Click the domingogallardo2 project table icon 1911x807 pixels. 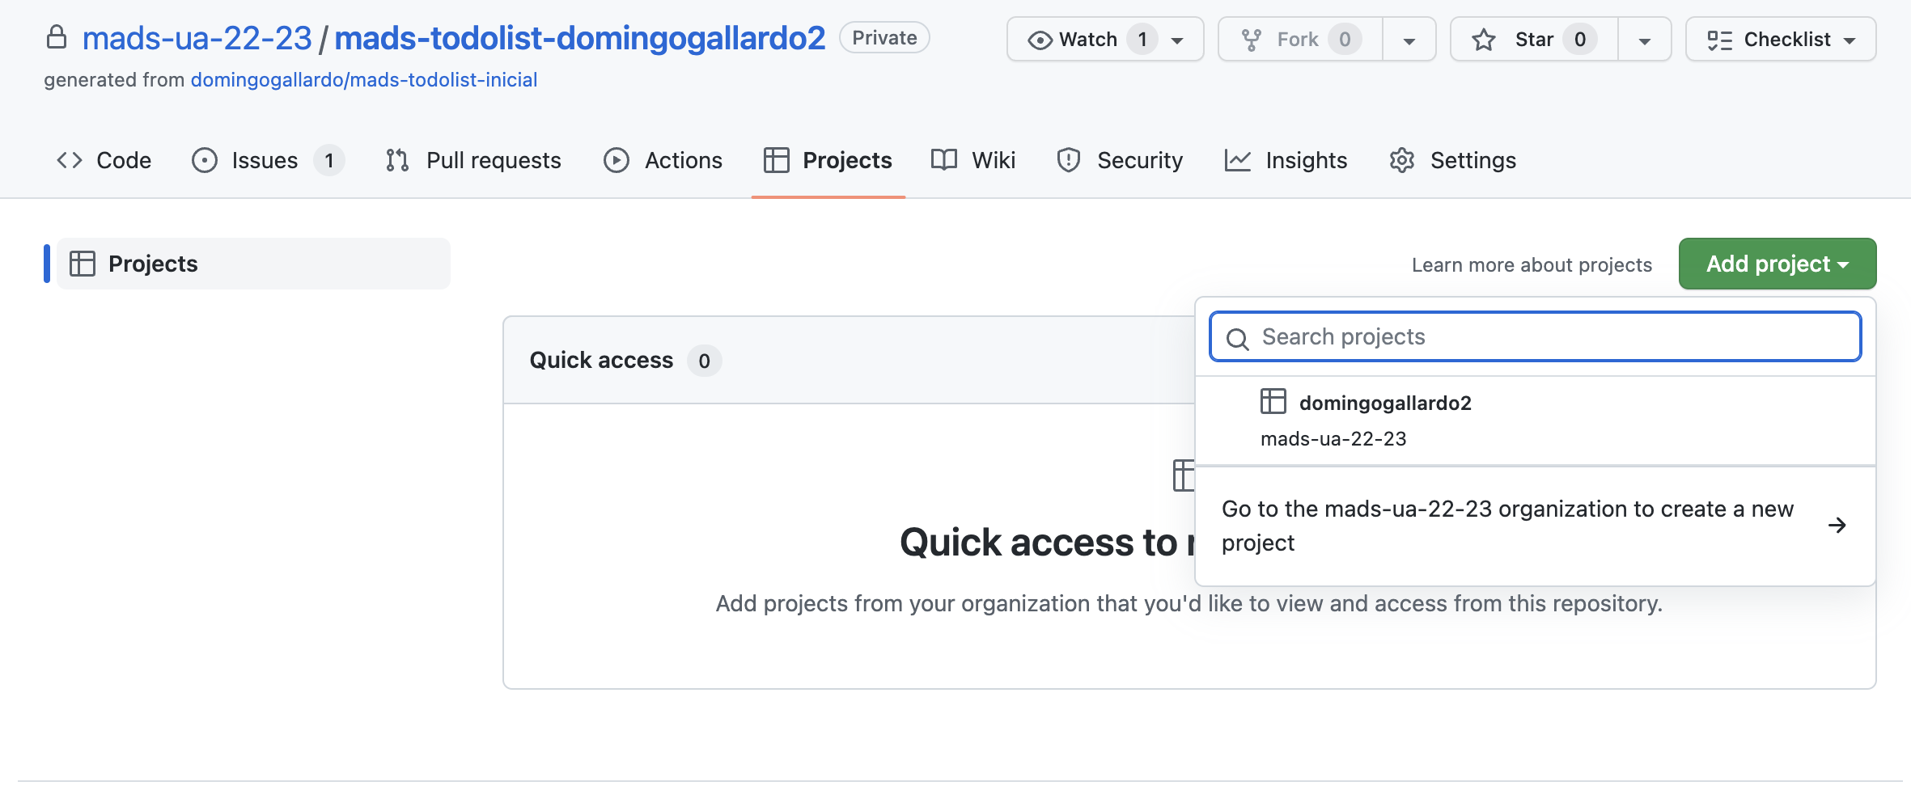(1273, 401)
